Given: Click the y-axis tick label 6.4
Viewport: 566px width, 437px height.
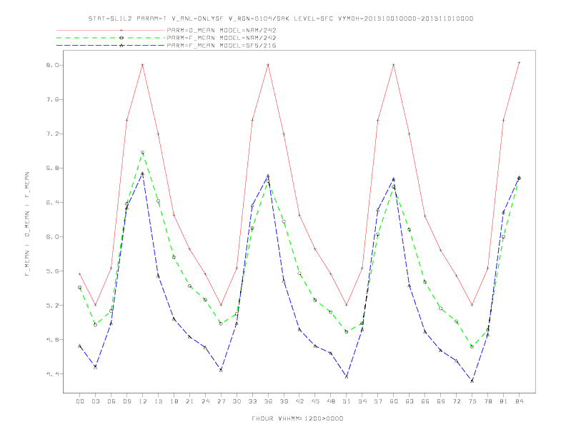Looking at the screenshot, I should 52,202.
